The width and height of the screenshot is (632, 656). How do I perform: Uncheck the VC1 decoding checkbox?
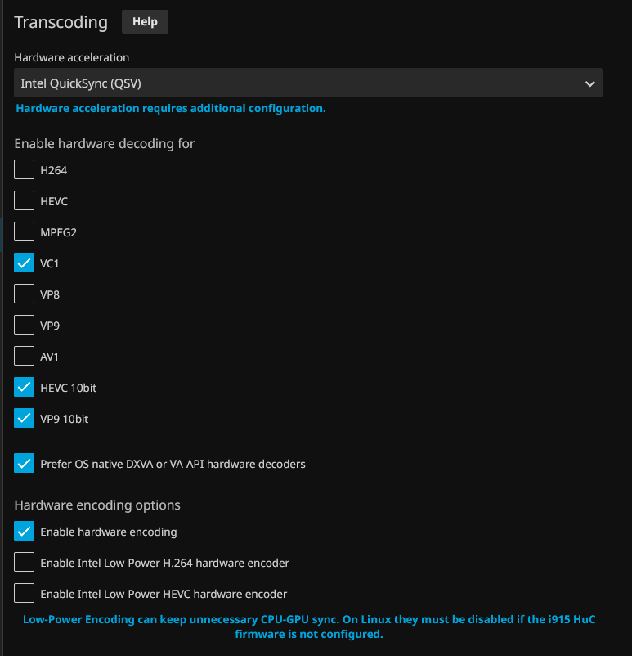click(x=25, y=263)
